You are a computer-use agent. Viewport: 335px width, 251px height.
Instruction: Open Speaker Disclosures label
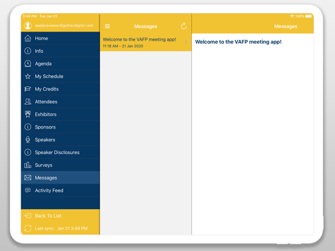(57, 152)
